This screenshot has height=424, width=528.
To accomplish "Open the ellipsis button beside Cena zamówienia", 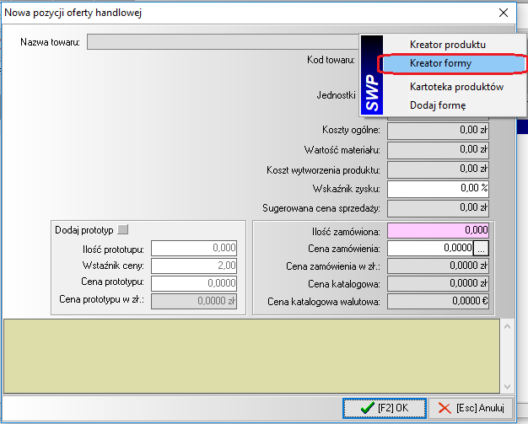I will pyautogui.click(x=481, y=249).
